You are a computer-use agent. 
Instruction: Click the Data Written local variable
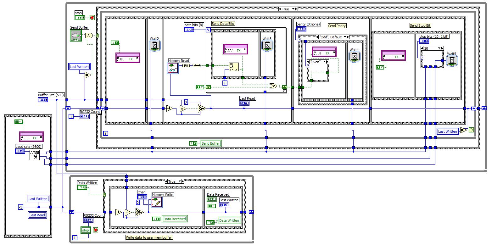(x=229, y=220)
